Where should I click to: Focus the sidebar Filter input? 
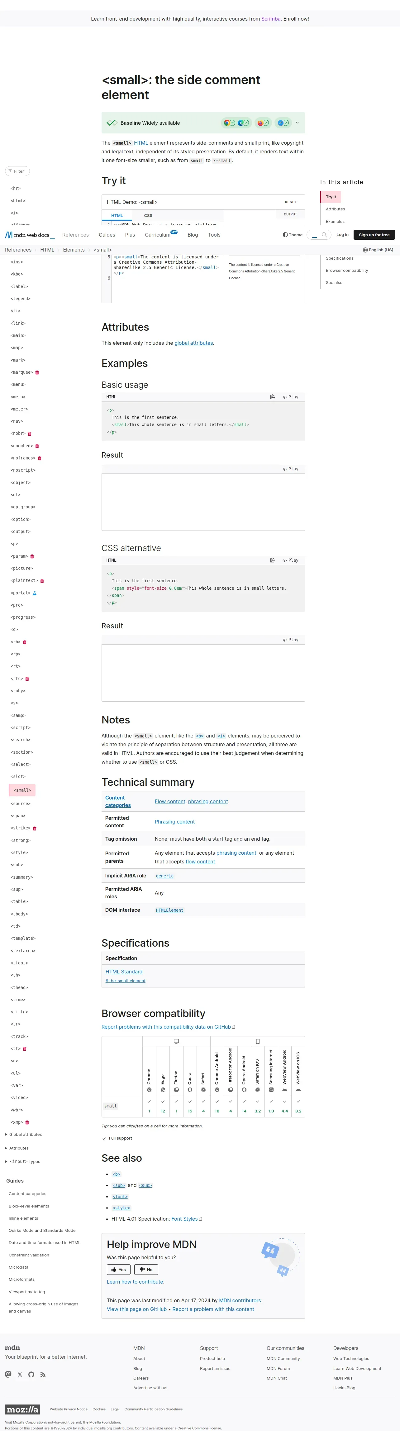(17, 171)
